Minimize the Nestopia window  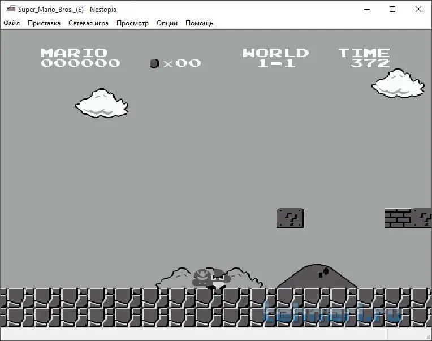[x=367, y=9]
